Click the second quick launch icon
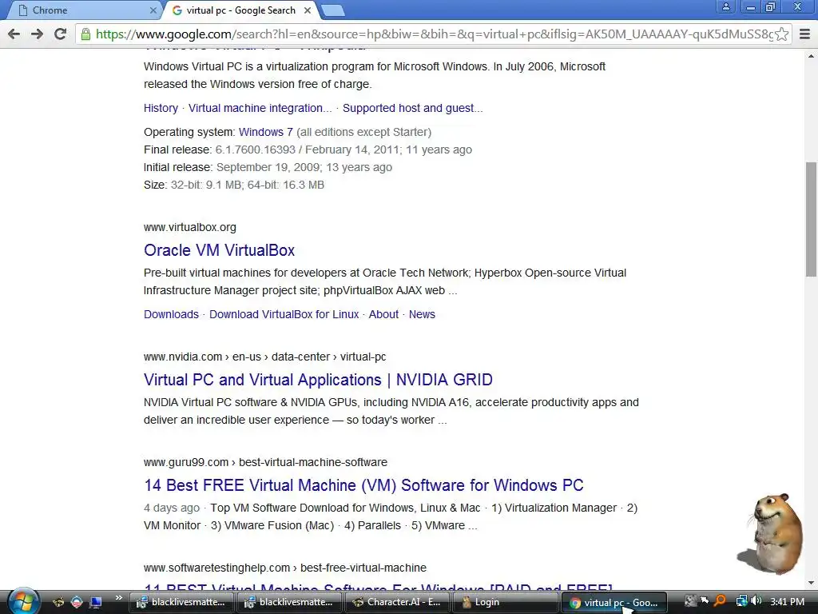This screenshot has width=818, height=614. click(x=77, y=602)
